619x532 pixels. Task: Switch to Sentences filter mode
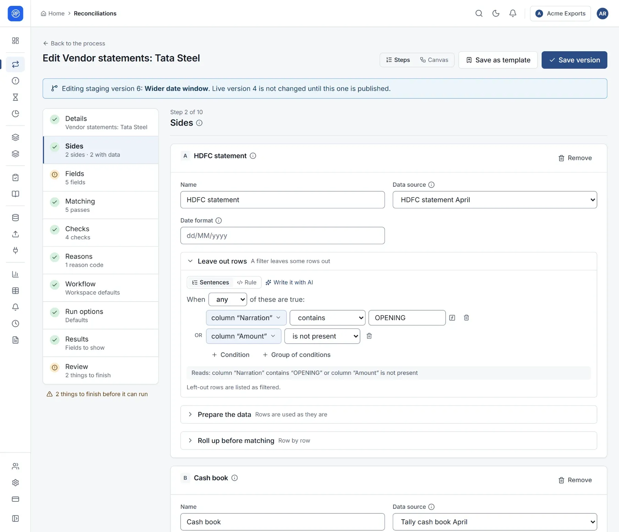(210, 282)
